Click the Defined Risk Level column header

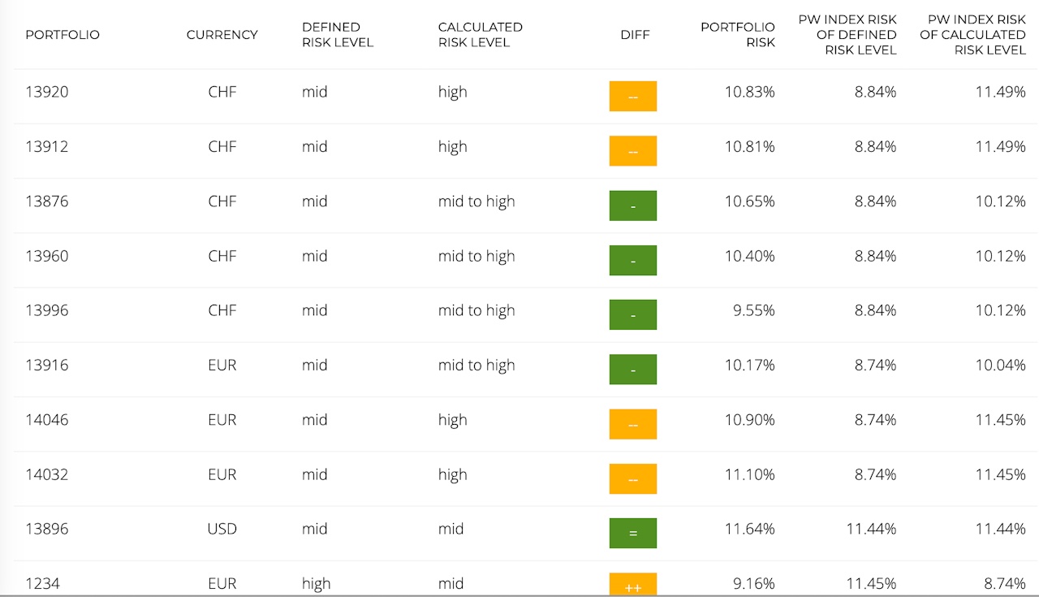338,35
